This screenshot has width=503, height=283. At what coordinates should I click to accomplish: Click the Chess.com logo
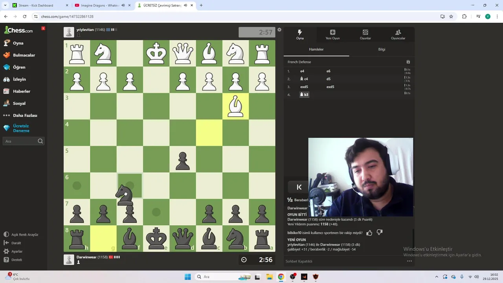pos(18,30)
